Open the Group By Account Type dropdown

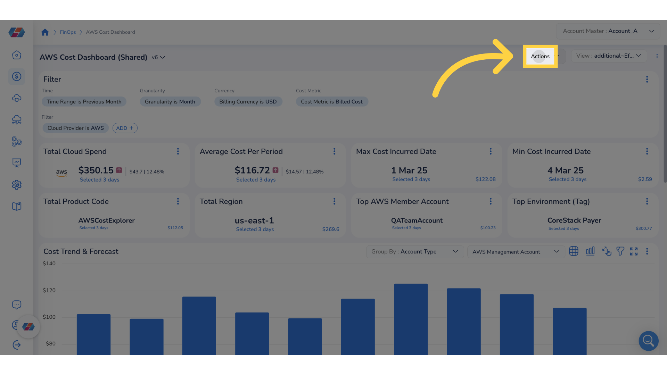(415, 251)
